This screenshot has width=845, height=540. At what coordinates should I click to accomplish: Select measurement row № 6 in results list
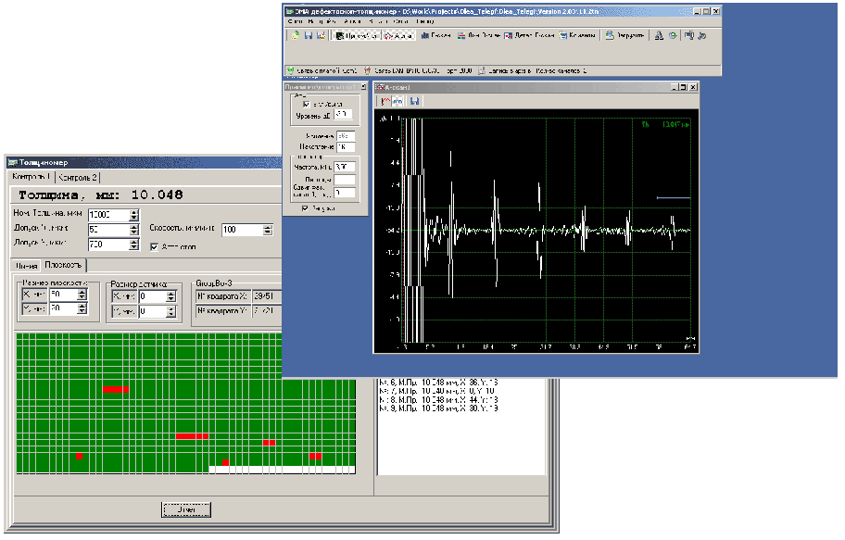coord(438,383)
